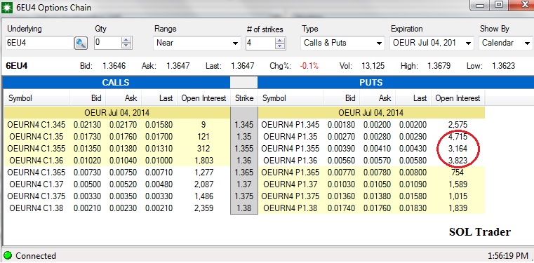Screen dimensions: 534x263
Task: Click put open interest 2,575
Action: pyautogui.click(x=458, y=125)
